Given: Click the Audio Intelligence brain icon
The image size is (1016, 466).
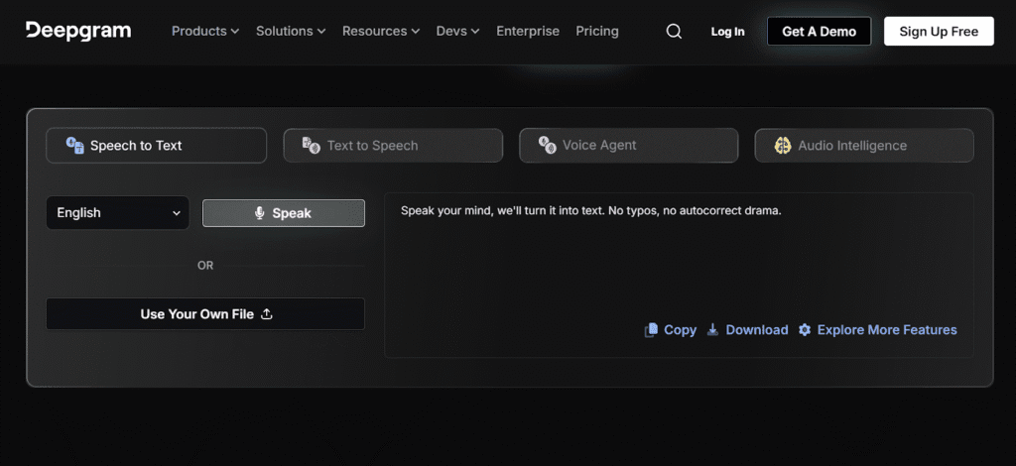Looking at the screenshot, I should pos(782,146).
